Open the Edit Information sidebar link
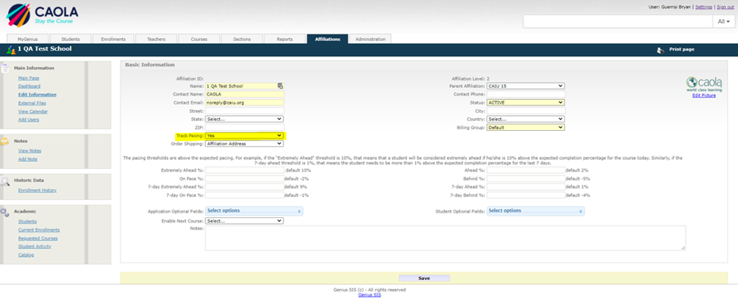 click(37, 95)
